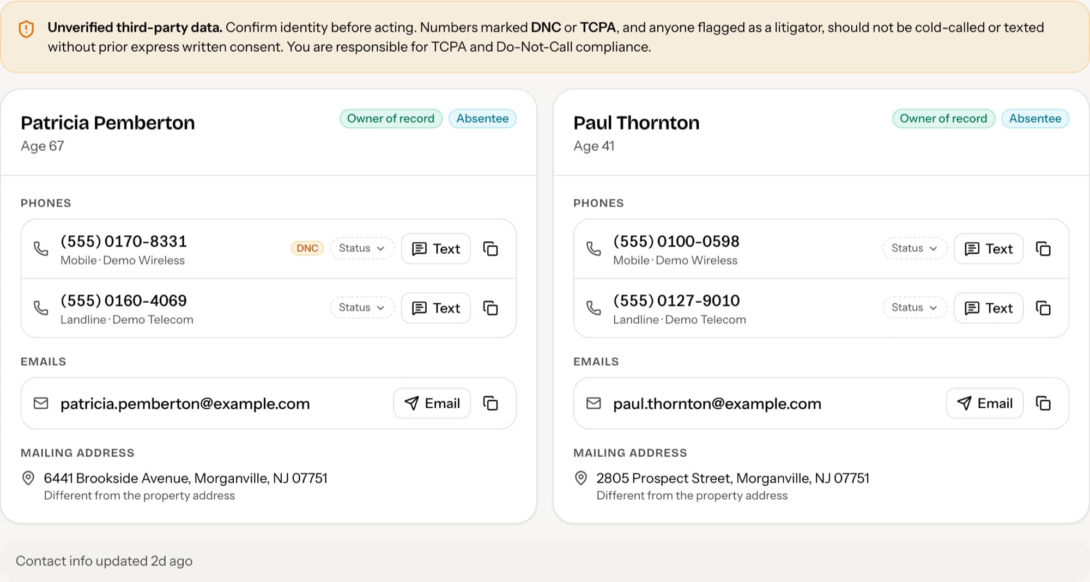
Task: Open Status dropdown for (555) 0127-9010
Action: tap(915, 308)
